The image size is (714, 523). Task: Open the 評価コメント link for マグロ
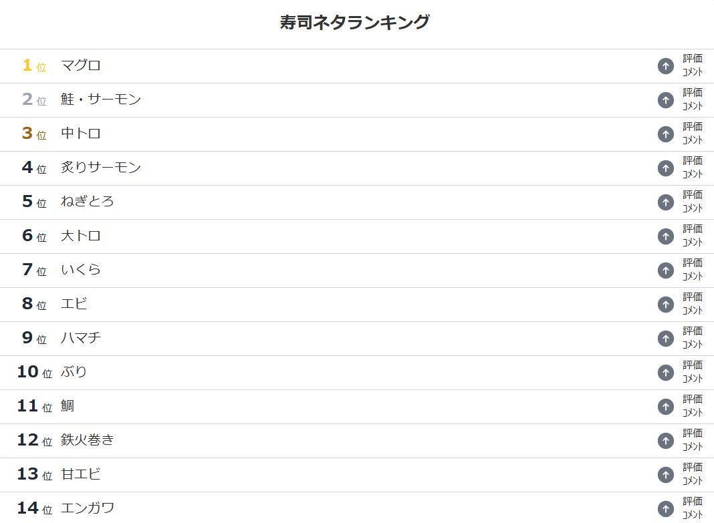tap(692, 65)
